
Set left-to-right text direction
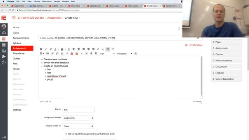(91, 54)
